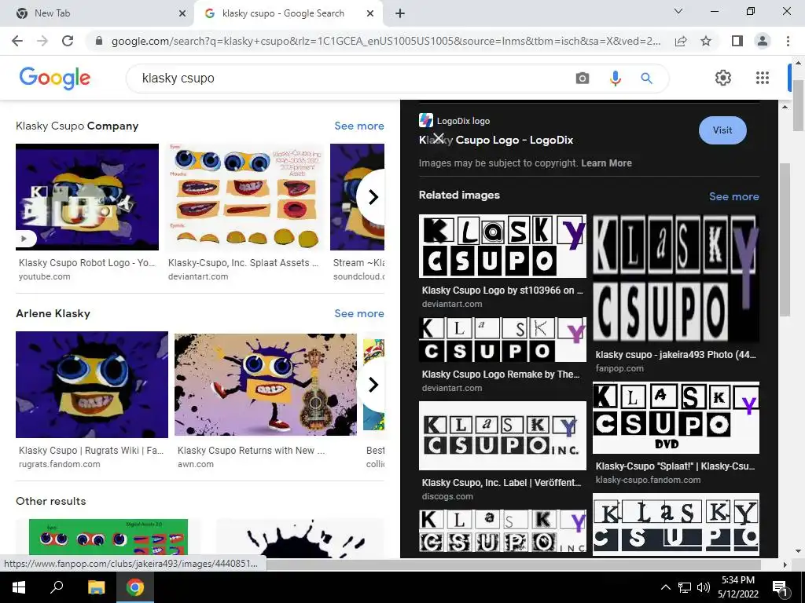Screen dimensions: 805x603
Task: Open See more for Klasky Csupo Company
Action: point(358,126)
